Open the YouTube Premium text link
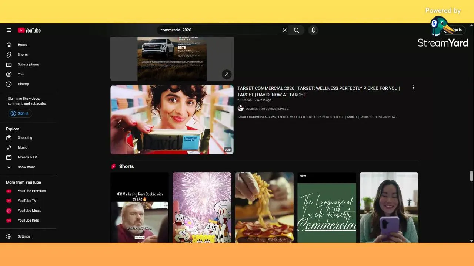Viewport: 474px width, 266px height. [32, 191]
